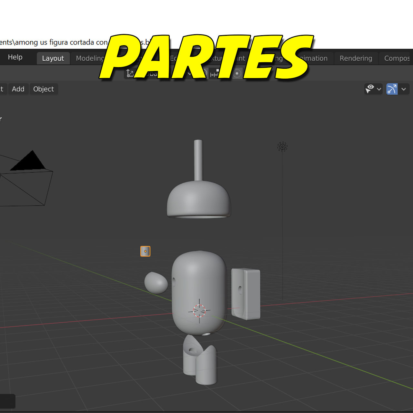Open the object visibility dropdown arrow
This screenshot has width=413, height=413.
pos(379,89)
